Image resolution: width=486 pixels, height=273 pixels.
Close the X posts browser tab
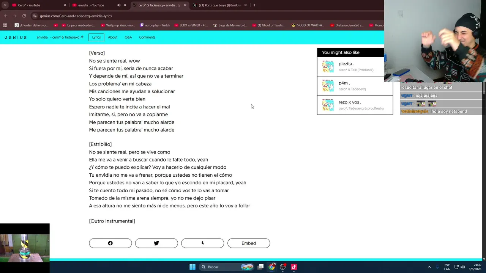245,5
